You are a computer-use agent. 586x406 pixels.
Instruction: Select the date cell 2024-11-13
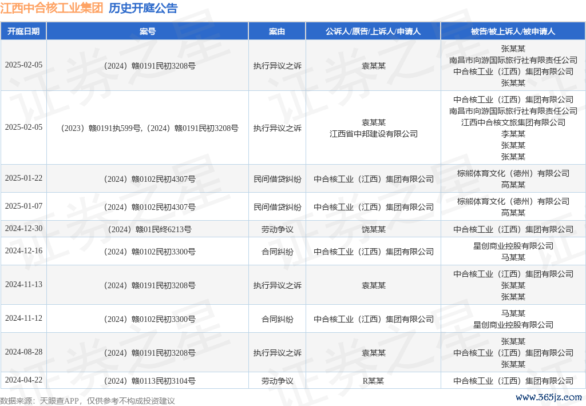coord(23,285)
